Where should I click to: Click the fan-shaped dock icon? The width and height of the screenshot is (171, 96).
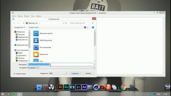51,87
